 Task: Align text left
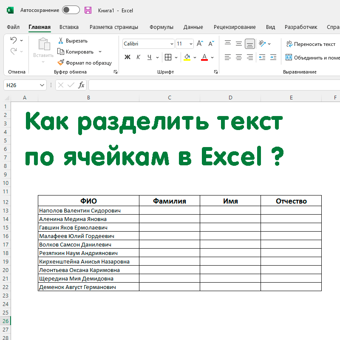(228, 57)
